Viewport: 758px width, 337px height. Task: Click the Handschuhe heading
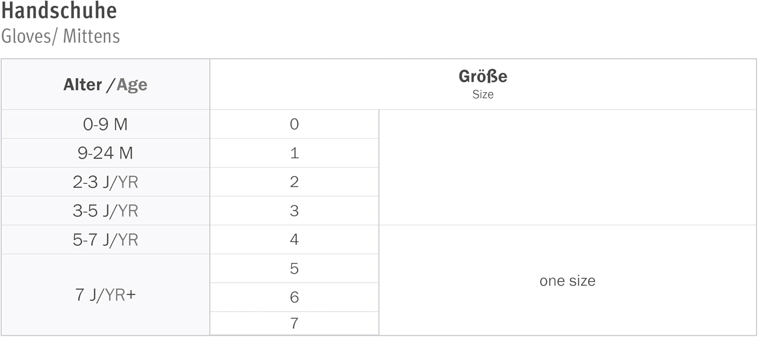pos(59,11)
